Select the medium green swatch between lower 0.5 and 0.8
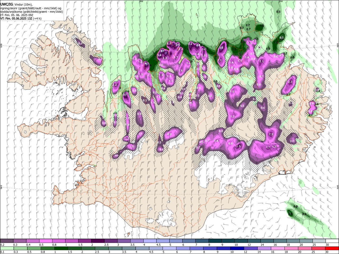 click(34, 248)
